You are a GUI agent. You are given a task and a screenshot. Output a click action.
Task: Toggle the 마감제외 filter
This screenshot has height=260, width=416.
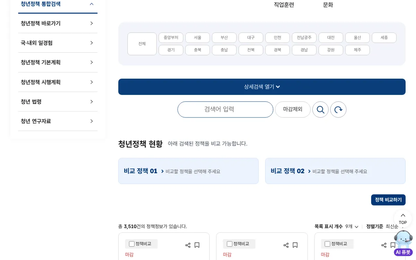point(293,110)
